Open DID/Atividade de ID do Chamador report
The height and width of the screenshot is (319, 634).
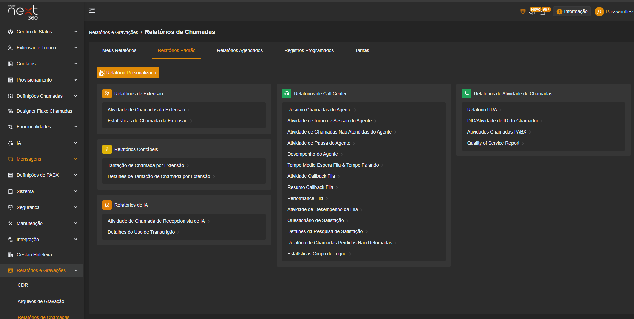(502, 121)
